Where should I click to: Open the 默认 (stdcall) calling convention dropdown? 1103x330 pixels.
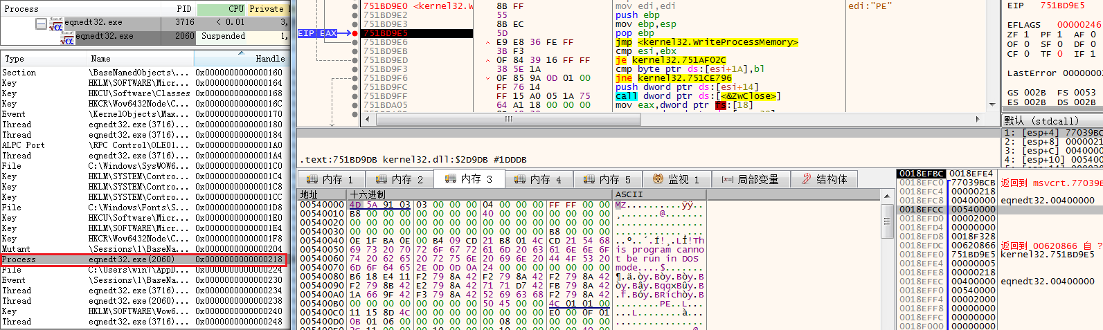click(1052, 121)
